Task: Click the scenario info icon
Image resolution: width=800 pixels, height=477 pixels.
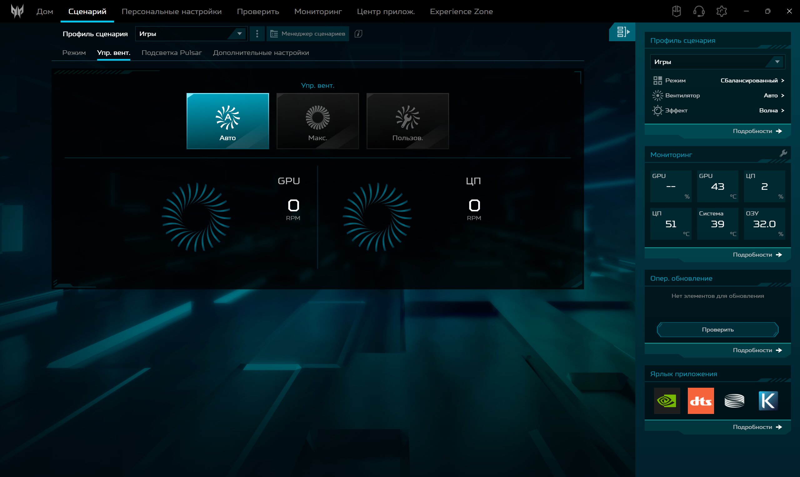Action: click(358, 34)
